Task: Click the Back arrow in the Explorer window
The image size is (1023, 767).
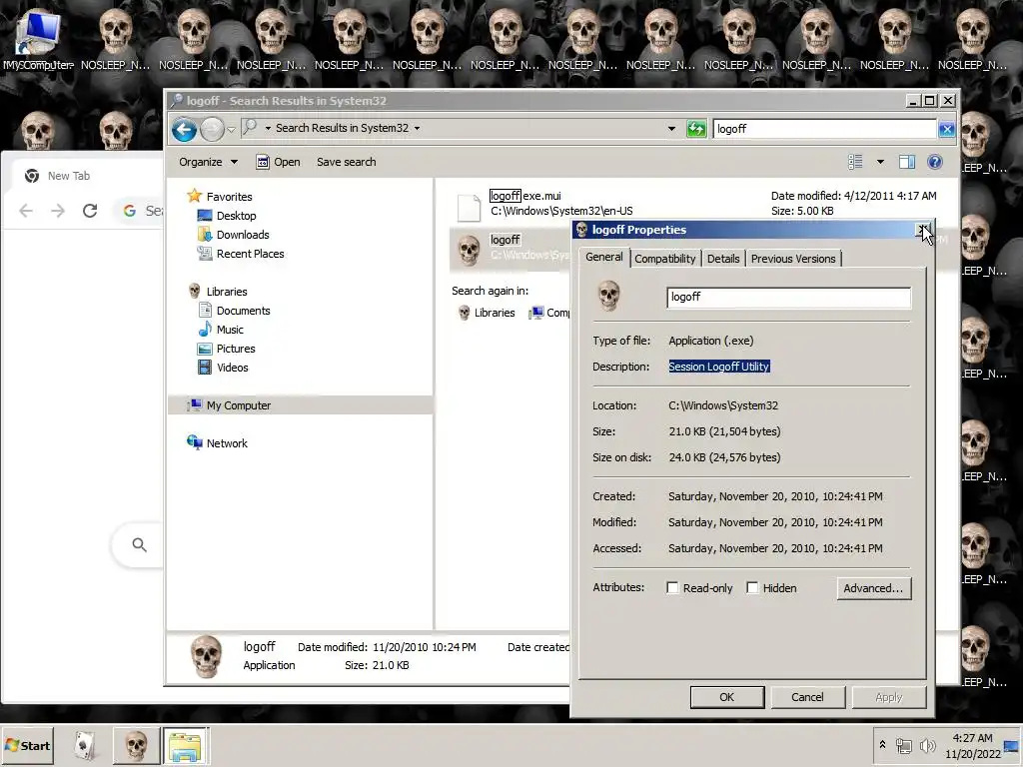Action: 185,129
